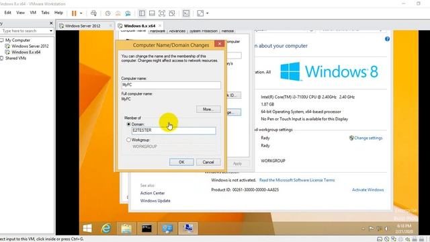
Task: Click the Action Center flag in guest tray
Action: tap(372, 229)
